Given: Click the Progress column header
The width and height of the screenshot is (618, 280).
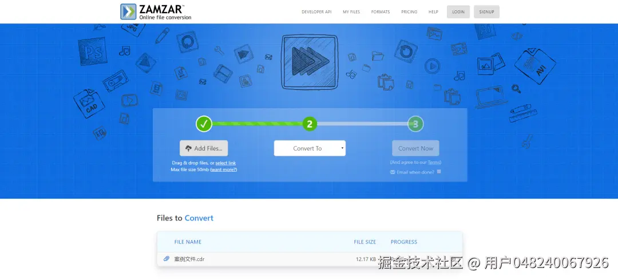Looking at the screenshot, I should click(403, 242).
